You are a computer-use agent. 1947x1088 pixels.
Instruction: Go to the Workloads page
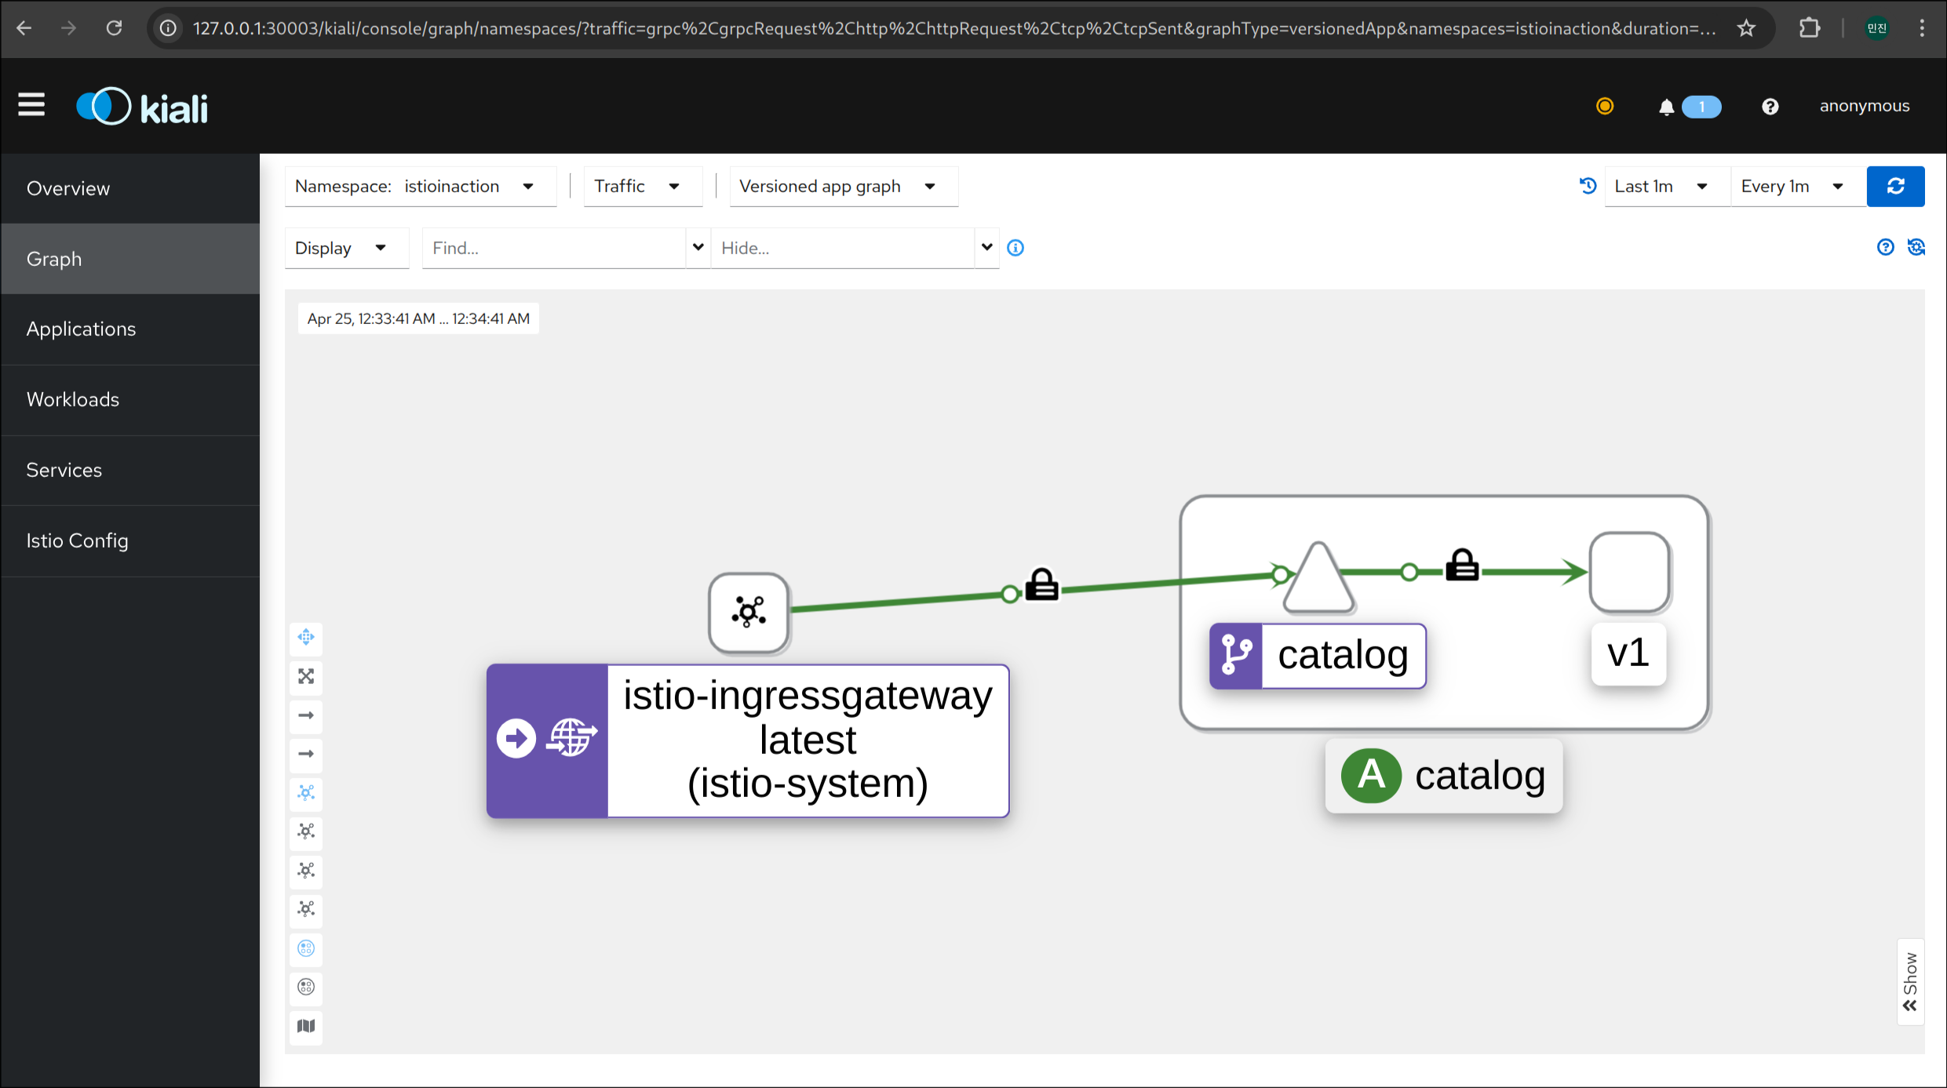(130, 400)
